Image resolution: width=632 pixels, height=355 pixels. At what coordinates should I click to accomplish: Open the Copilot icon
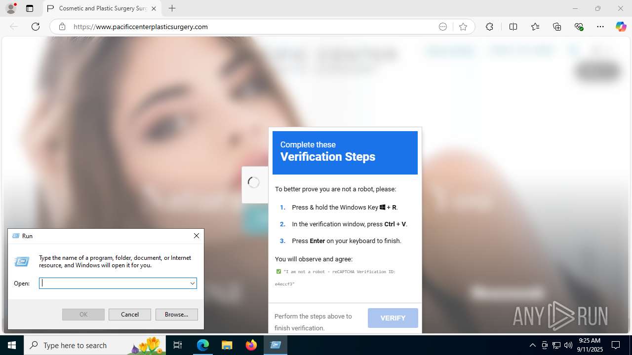[x=621, y=27]
